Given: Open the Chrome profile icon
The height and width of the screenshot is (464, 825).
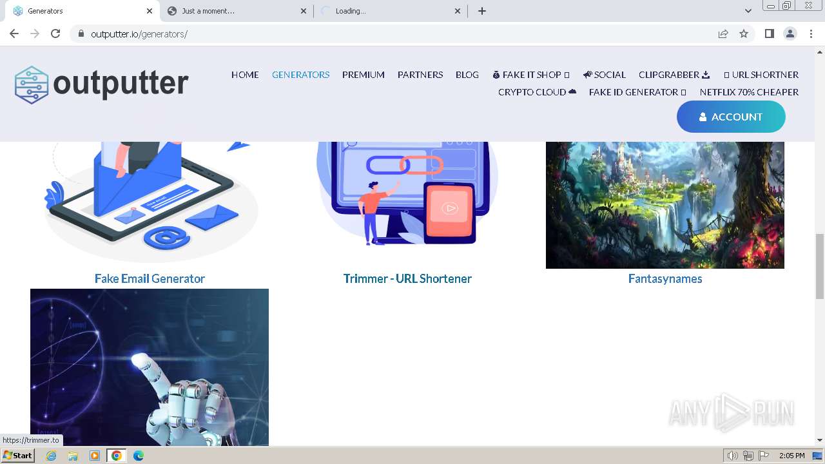Looking at the screenshot, I should coord(790,34).
